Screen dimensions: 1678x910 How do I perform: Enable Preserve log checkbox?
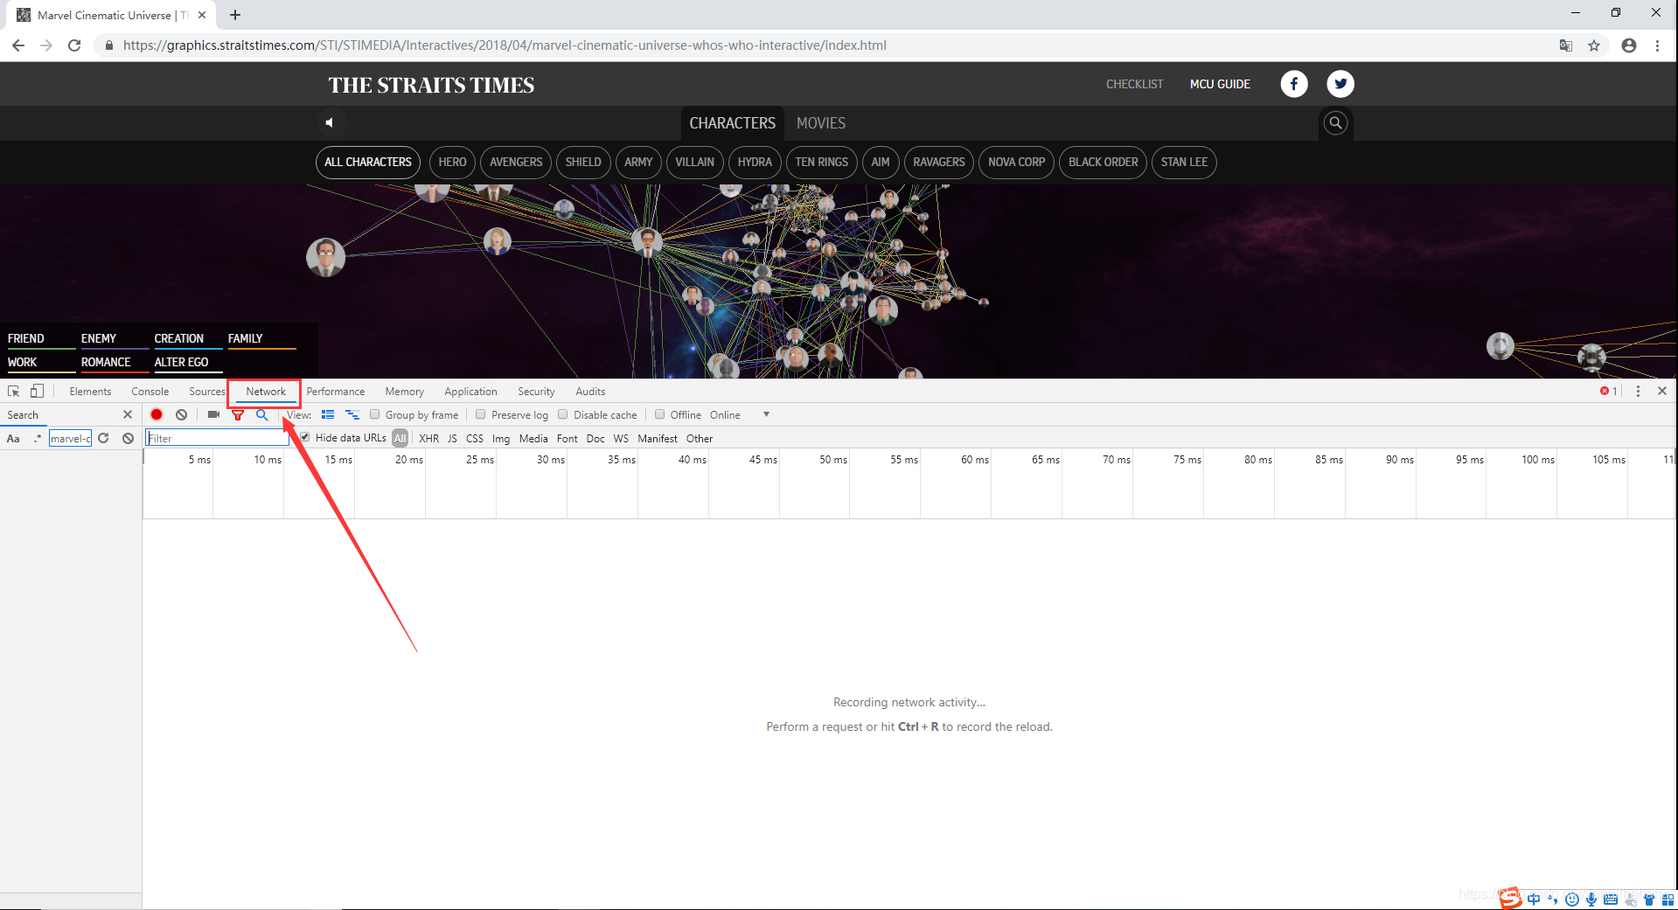click(481, 415)
